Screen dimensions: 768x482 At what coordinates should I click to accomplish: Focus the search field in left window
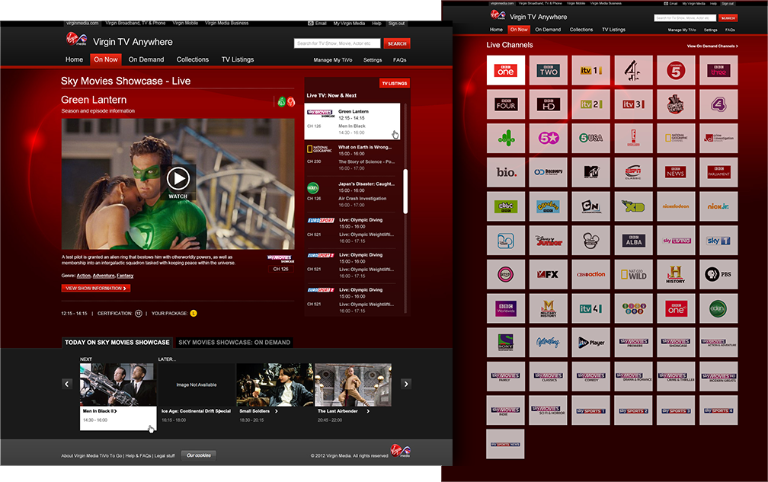[x=337, y=43]
